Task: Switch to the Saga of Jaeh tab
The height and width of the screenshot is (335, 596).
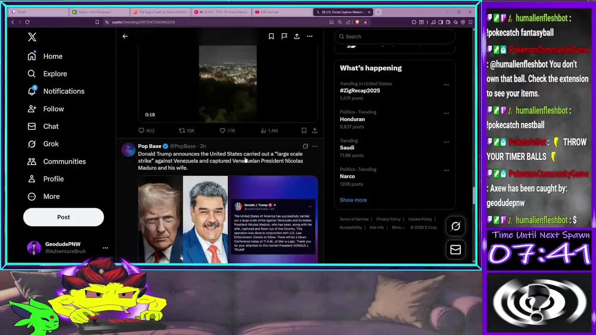Action: pos(160,12)
